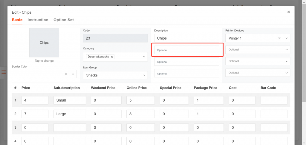Clear the Border Color selection
Image resolution: width=306 pixels, height=145 pixels.
click(66, 74)
